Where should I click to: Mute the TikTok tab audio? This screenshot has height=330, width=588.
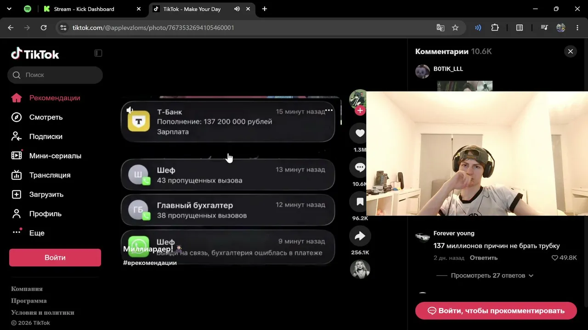(x=237, y=9)
